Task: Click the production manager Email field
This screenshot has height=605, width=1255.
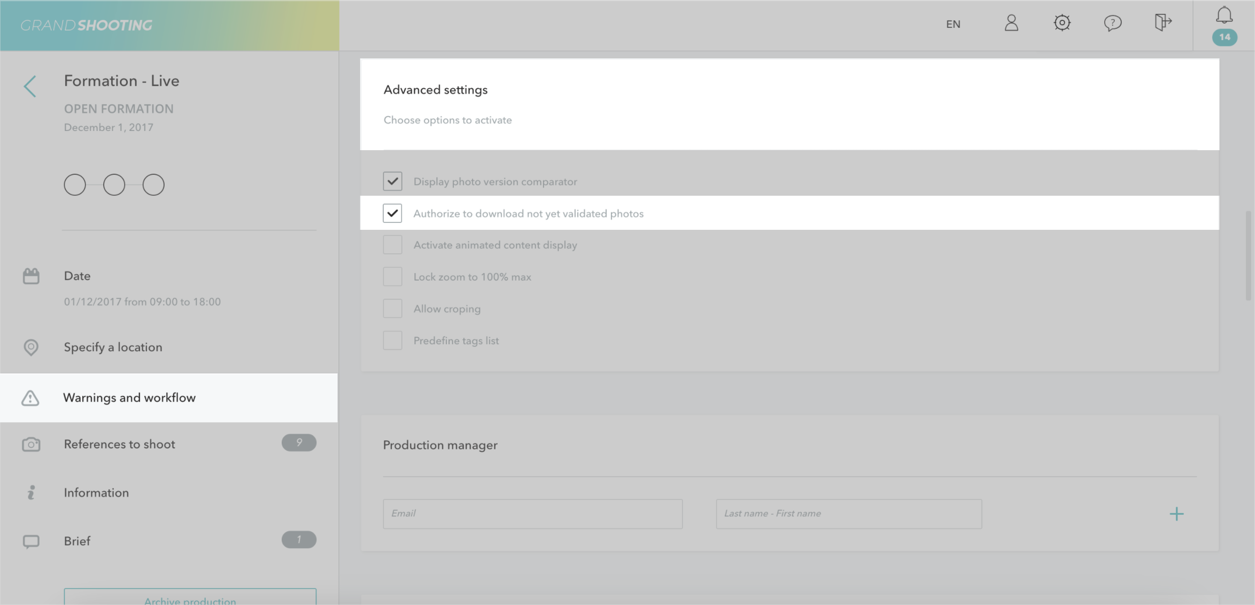Action: point(532,514)
